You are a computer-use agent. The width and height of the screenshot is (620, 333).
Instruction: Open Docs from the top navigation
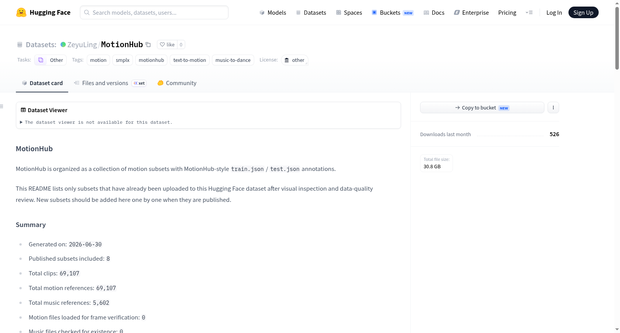pyautogui.click(x=434, y=12)
